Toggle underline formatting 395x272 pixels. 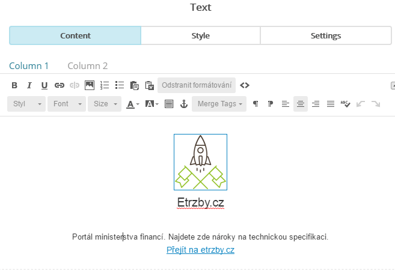point(44,85)
